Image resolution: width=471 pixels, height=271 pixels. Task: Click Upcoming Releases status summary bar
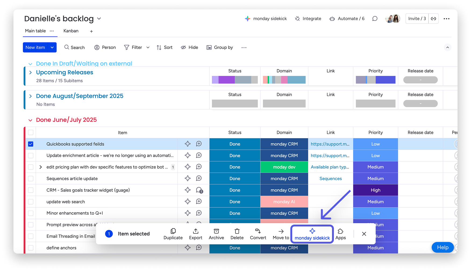[235, 80]
